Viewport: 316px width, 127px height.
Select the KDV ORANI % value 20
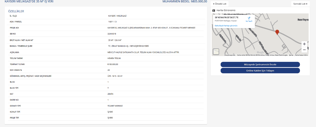109,70
